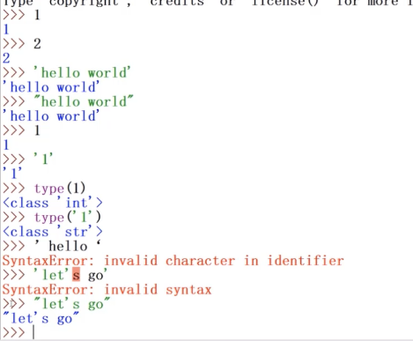
Task: Click the blue "let's go" output string
Action: pos(41,318)
